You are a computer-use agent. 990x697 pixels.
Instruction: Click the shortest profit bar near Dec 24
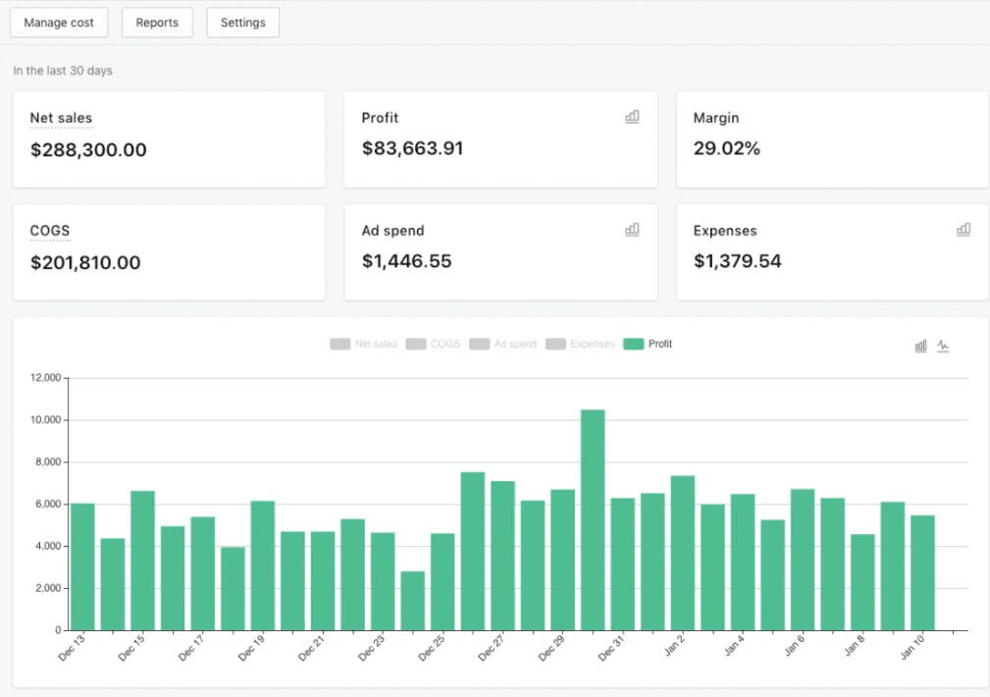click(413, 600)
